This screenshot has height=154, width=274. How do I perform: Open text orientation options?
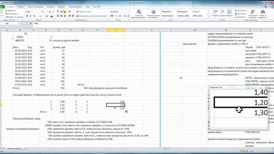pos(70,12)
